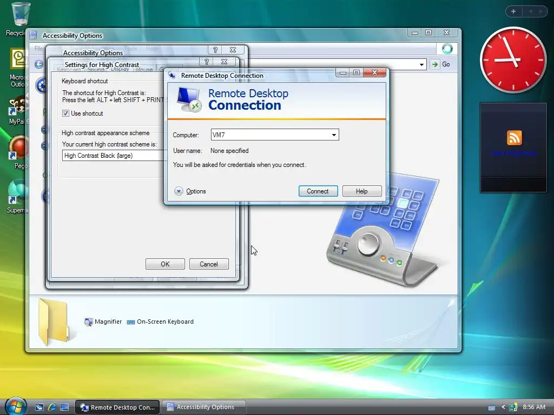Open Magnifier from the bottom pane
This screenshot has width=554, height=415.
tap(103, 322)
